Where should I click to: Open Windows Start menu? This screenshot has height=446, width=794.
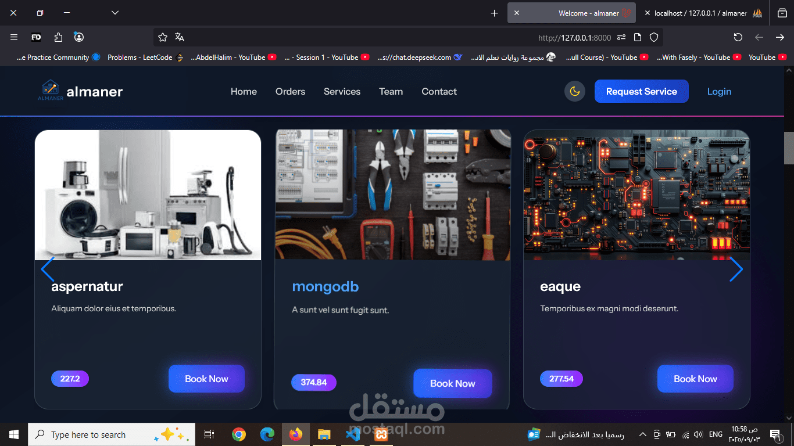pyautogui.click(x=14, y=434)
